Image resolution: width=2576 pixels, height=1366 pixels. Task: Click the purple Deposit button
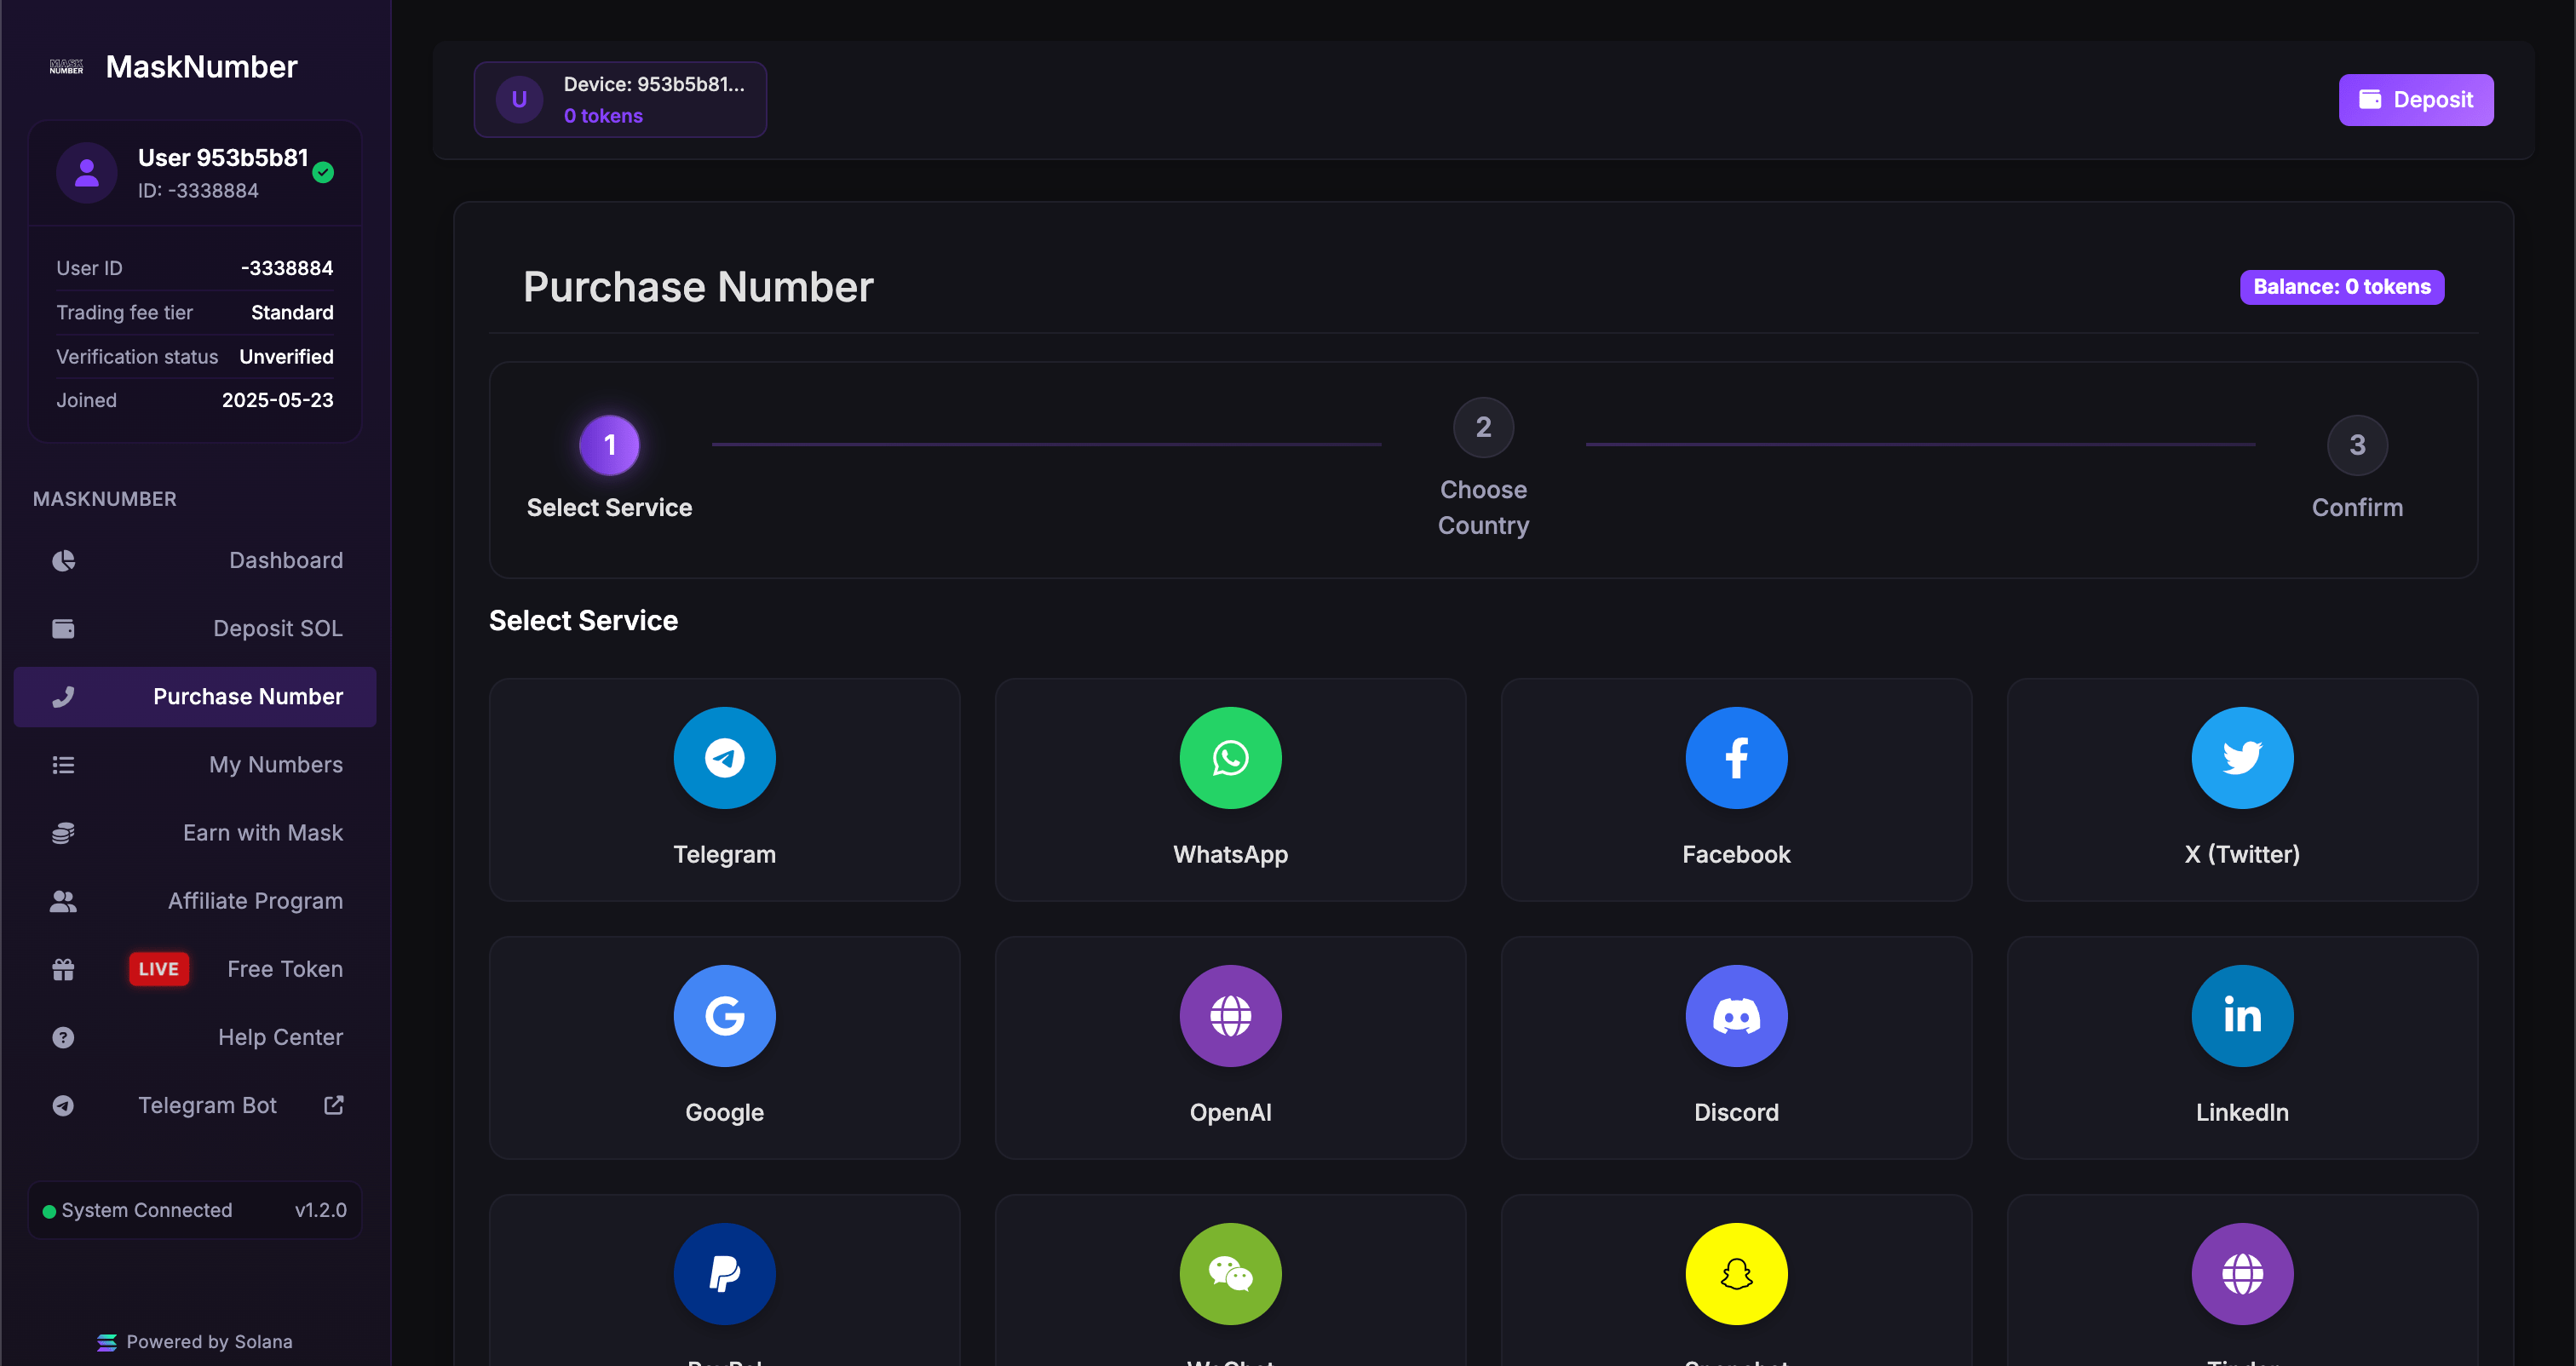tap(2415, 99)
